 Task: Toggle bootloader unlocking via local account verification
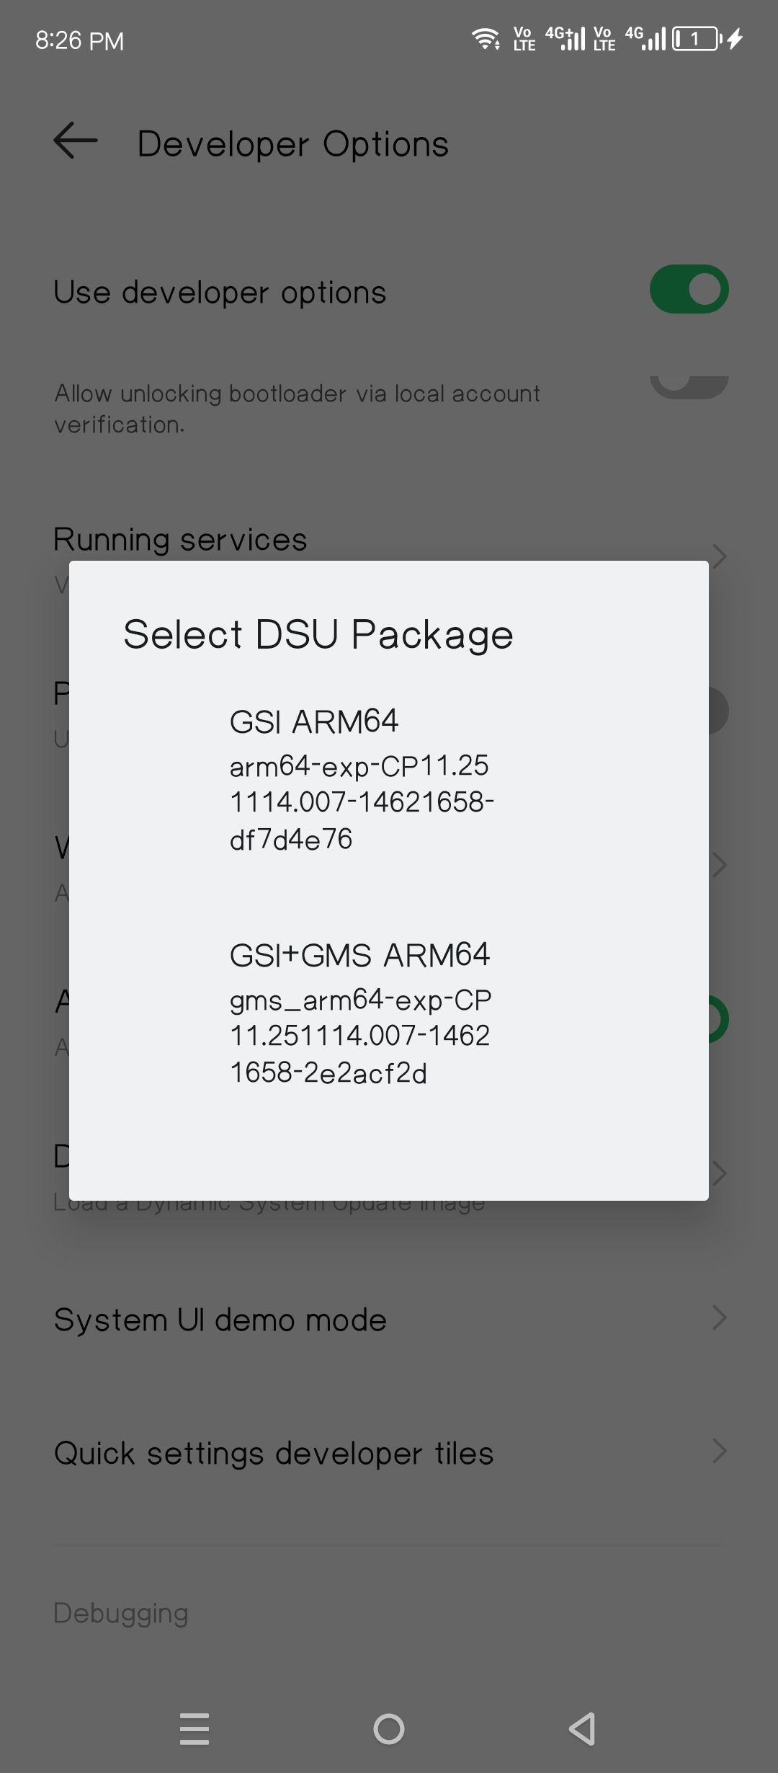click(x=689, y=382)
